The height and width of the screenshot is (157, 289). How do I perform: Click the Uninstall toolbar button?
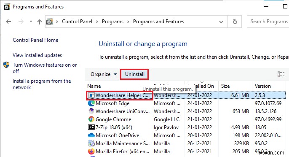(x=134, y=74)
